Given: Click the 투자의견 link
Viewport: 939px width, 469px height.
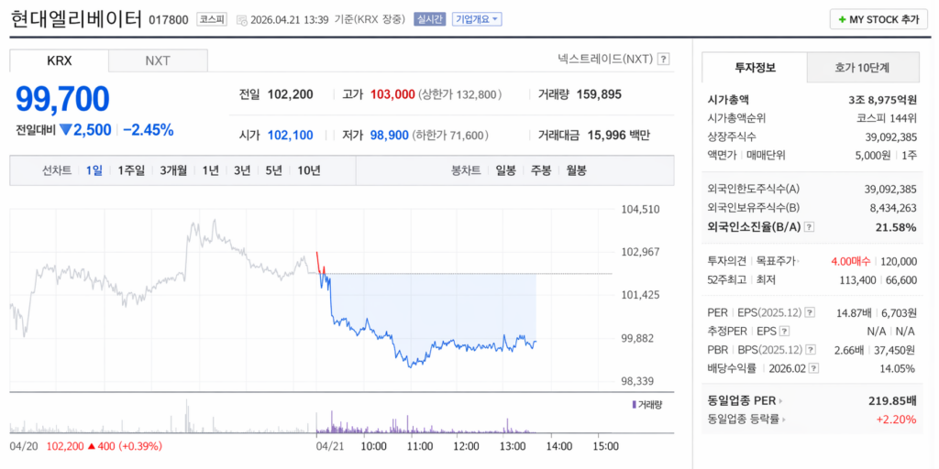Looking at the screenshot, I should (727, 261).
